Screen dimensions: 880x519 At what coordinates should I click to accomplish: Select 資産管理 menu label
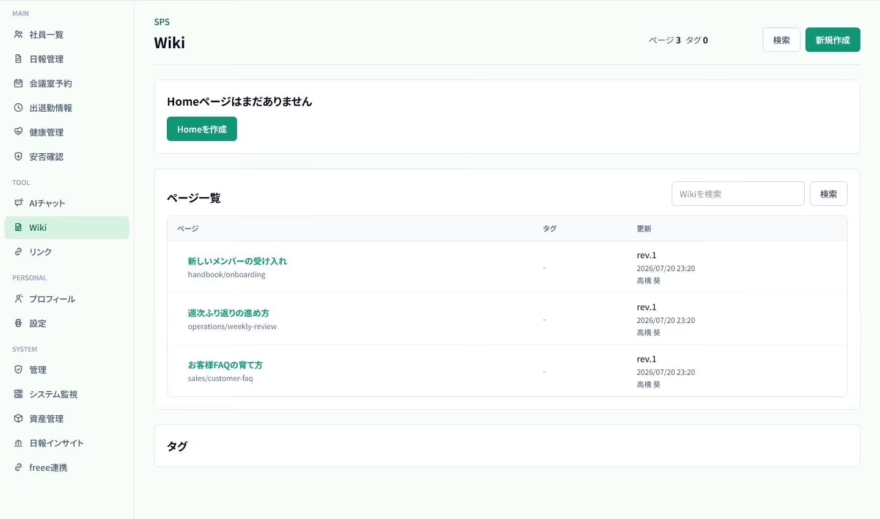pos(46,419)
